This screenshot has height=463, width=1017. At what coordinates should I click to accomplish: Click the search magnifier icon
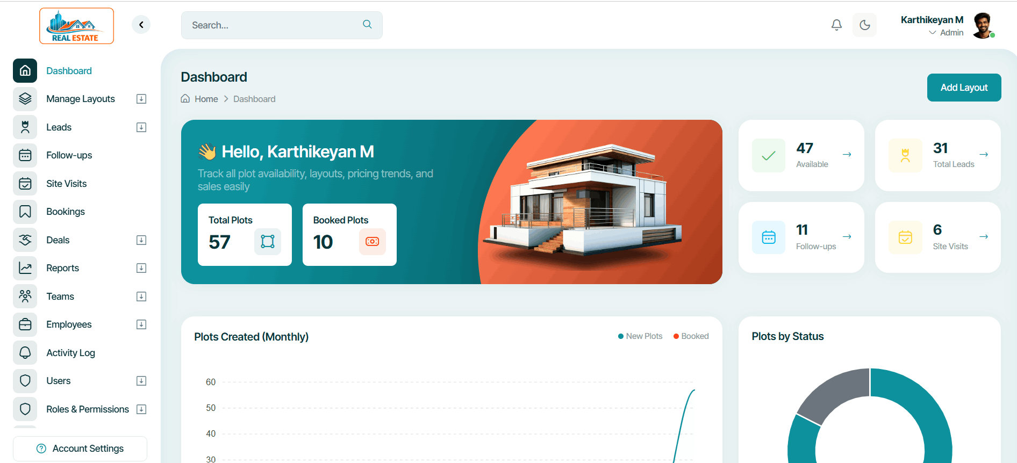point(367,24)
